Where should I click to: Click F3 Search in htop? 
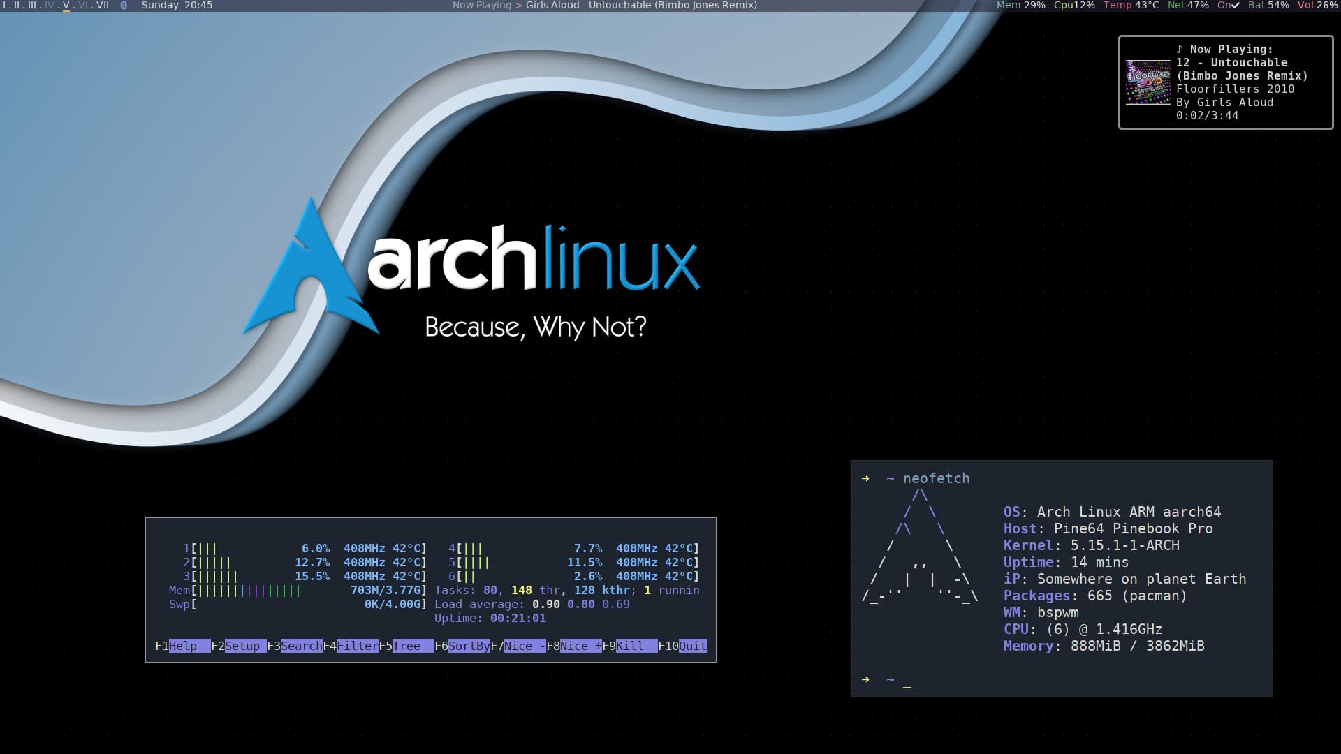294,646
